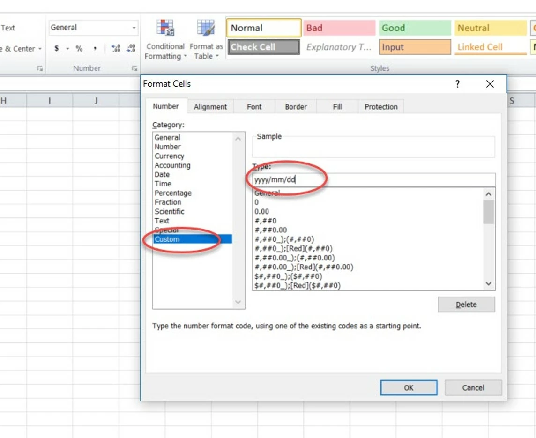
Task: Apply the Check Cell style
Action: pyautogui.click(x=263, y=47)
